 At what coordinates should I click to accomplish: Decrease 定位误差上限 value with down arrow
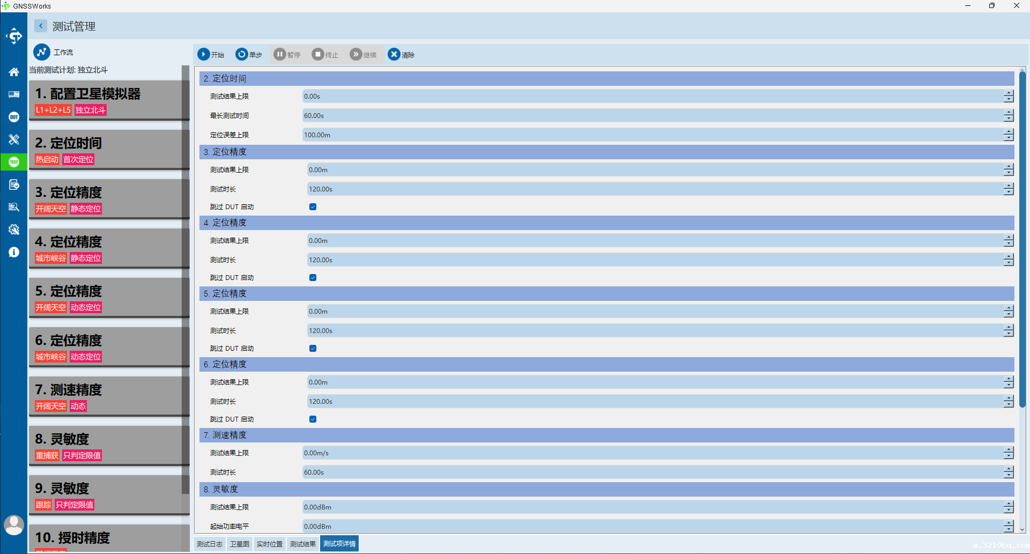point(1009,138)
